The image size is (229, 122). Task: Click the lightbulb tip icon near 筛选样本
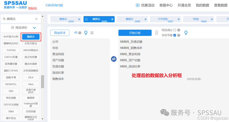pyautogui.click(x=86, y=33)
